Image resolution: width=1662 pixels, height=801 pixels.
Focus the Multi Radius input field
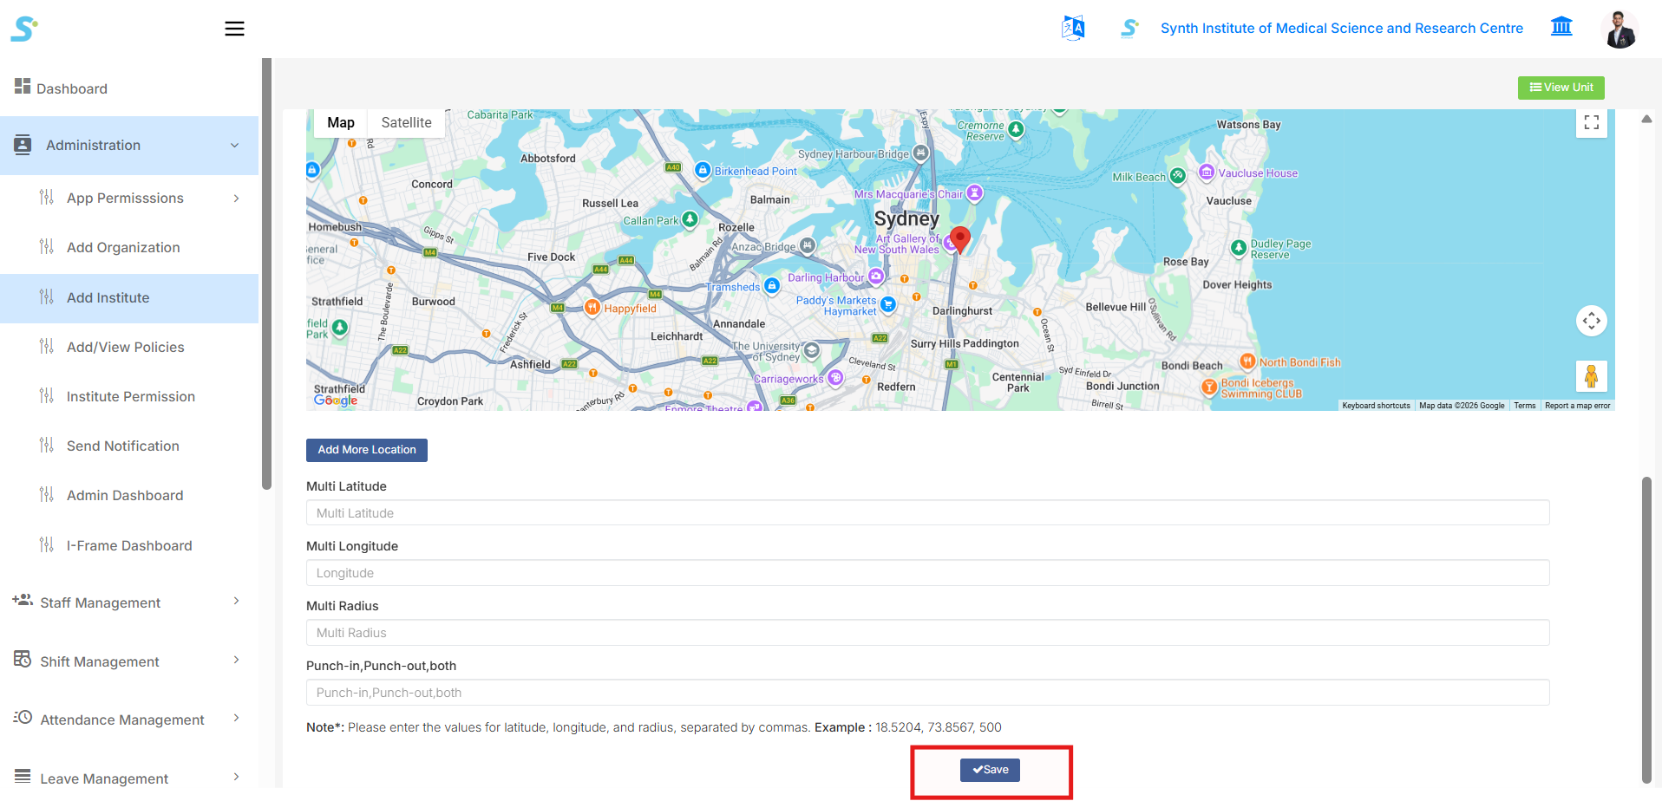[x=928, y=633]
